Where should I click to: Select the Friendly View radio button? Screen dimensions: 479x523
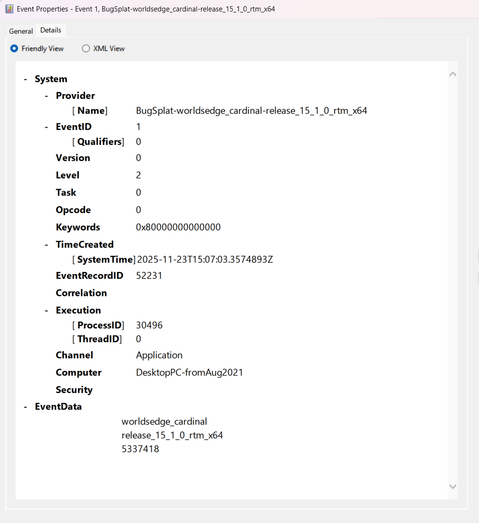[x=14, y=48]
